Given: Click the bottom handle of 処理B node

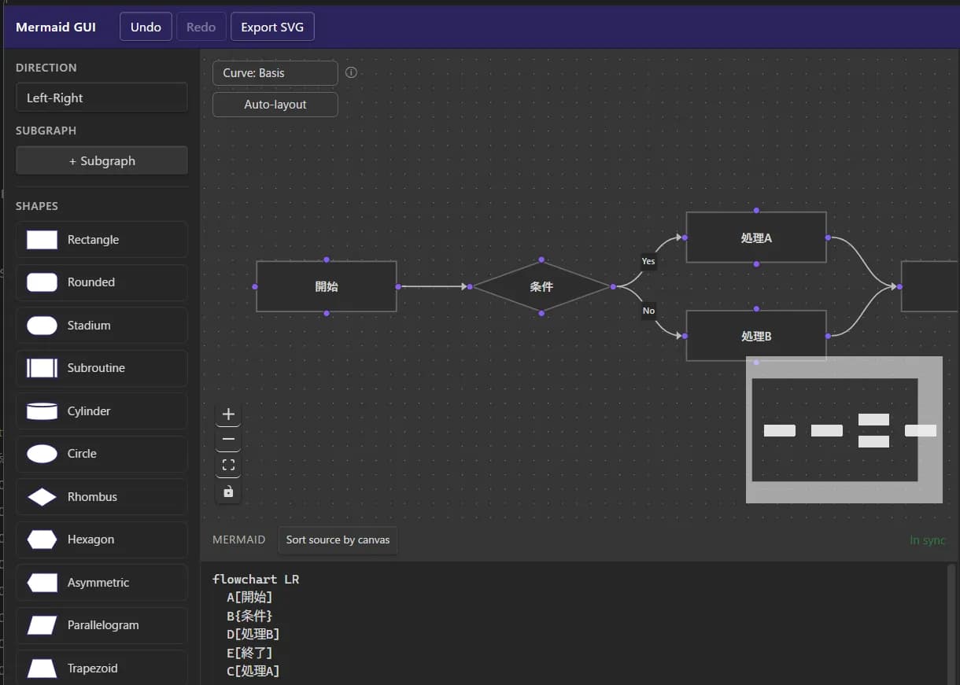Looking at the screenshot, I should [756, 363].
